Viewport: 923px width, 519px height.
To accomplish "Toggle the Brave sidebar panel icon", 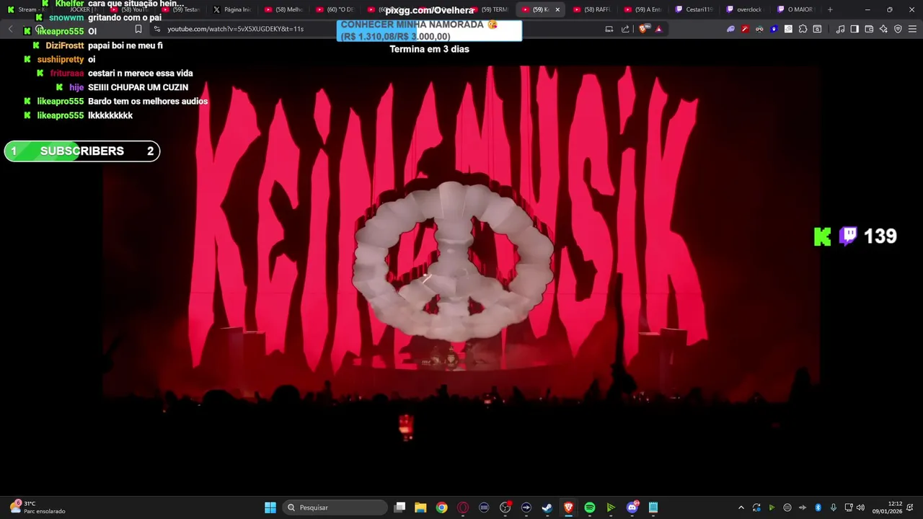I will coord(854,29).
